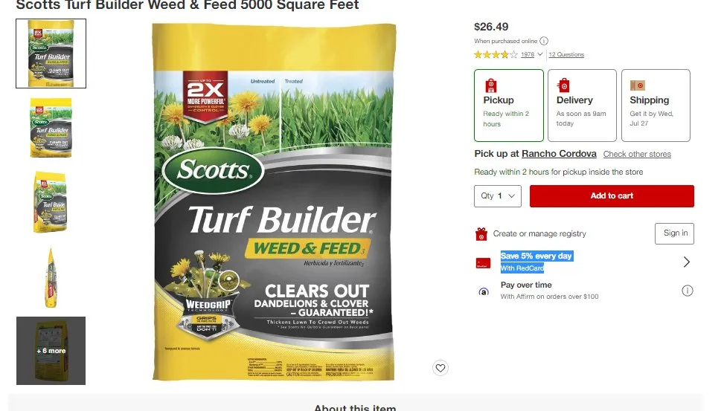Image resolution: width=724 pixels, height=411 pixels.
Task: Expand the ratings dropdown chevron next to 1978
Action: [539, 54]
